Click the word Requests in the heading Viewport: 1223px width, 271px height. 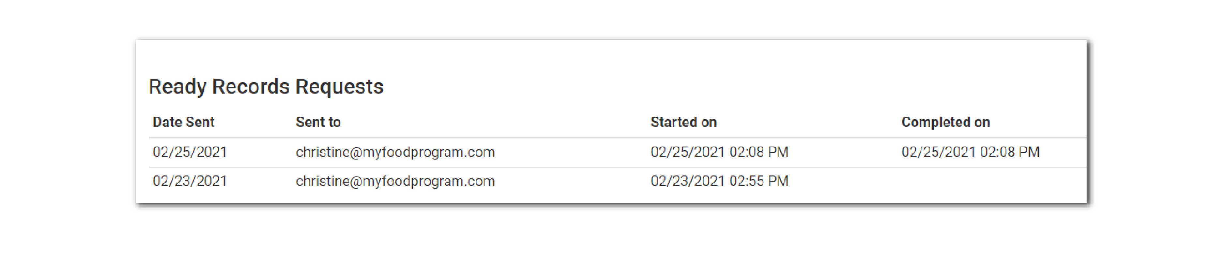point(339,86)
